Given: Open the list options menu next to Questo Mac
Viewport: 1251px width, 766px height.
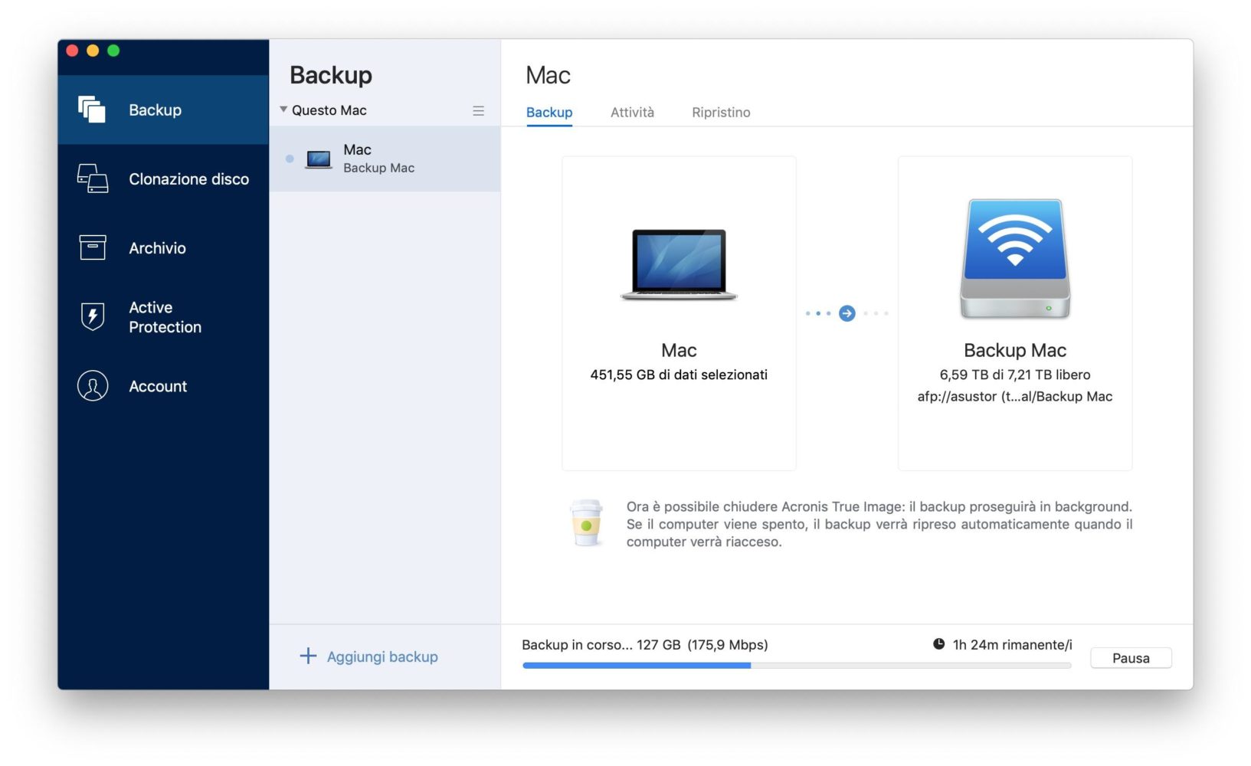Looking at the screenshot, I should (478, 111).
